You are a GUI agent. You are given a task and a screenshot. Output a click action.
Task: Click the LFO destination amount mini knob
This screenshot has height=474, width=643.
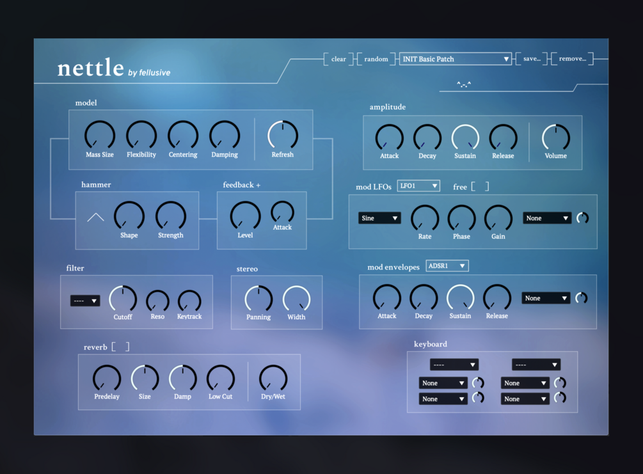point(583,218)
